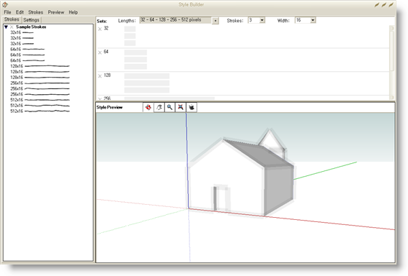Switch to the Settings tab
This screenshot has height=276, width=408.
(x=32, y=19)
